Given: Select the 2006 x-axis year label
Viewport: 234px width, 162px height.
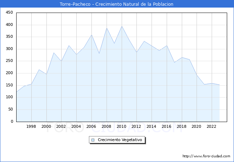Looking at the screenshot, I should 91,126.
